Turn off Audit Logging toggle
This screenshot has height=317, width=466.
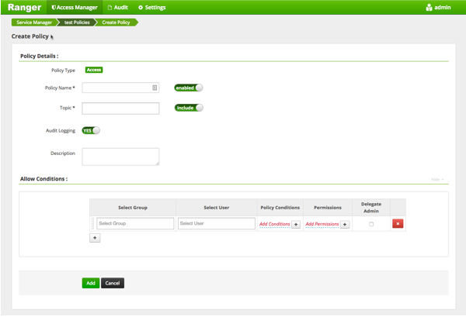click(91, 130)
